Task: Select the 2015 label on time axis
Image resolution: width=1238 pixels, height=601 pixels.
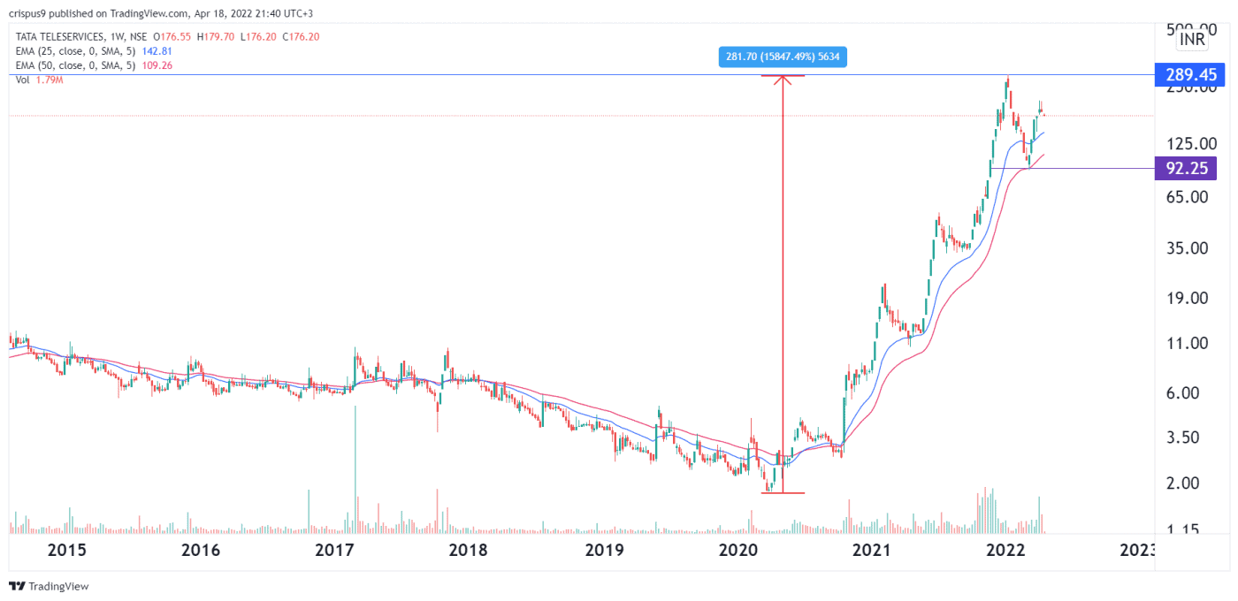Action: point(67,551)
